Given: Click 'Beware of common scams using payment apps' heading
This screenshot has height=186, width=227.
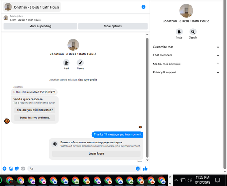Looking at the screenshot, I should click(91, 142).
